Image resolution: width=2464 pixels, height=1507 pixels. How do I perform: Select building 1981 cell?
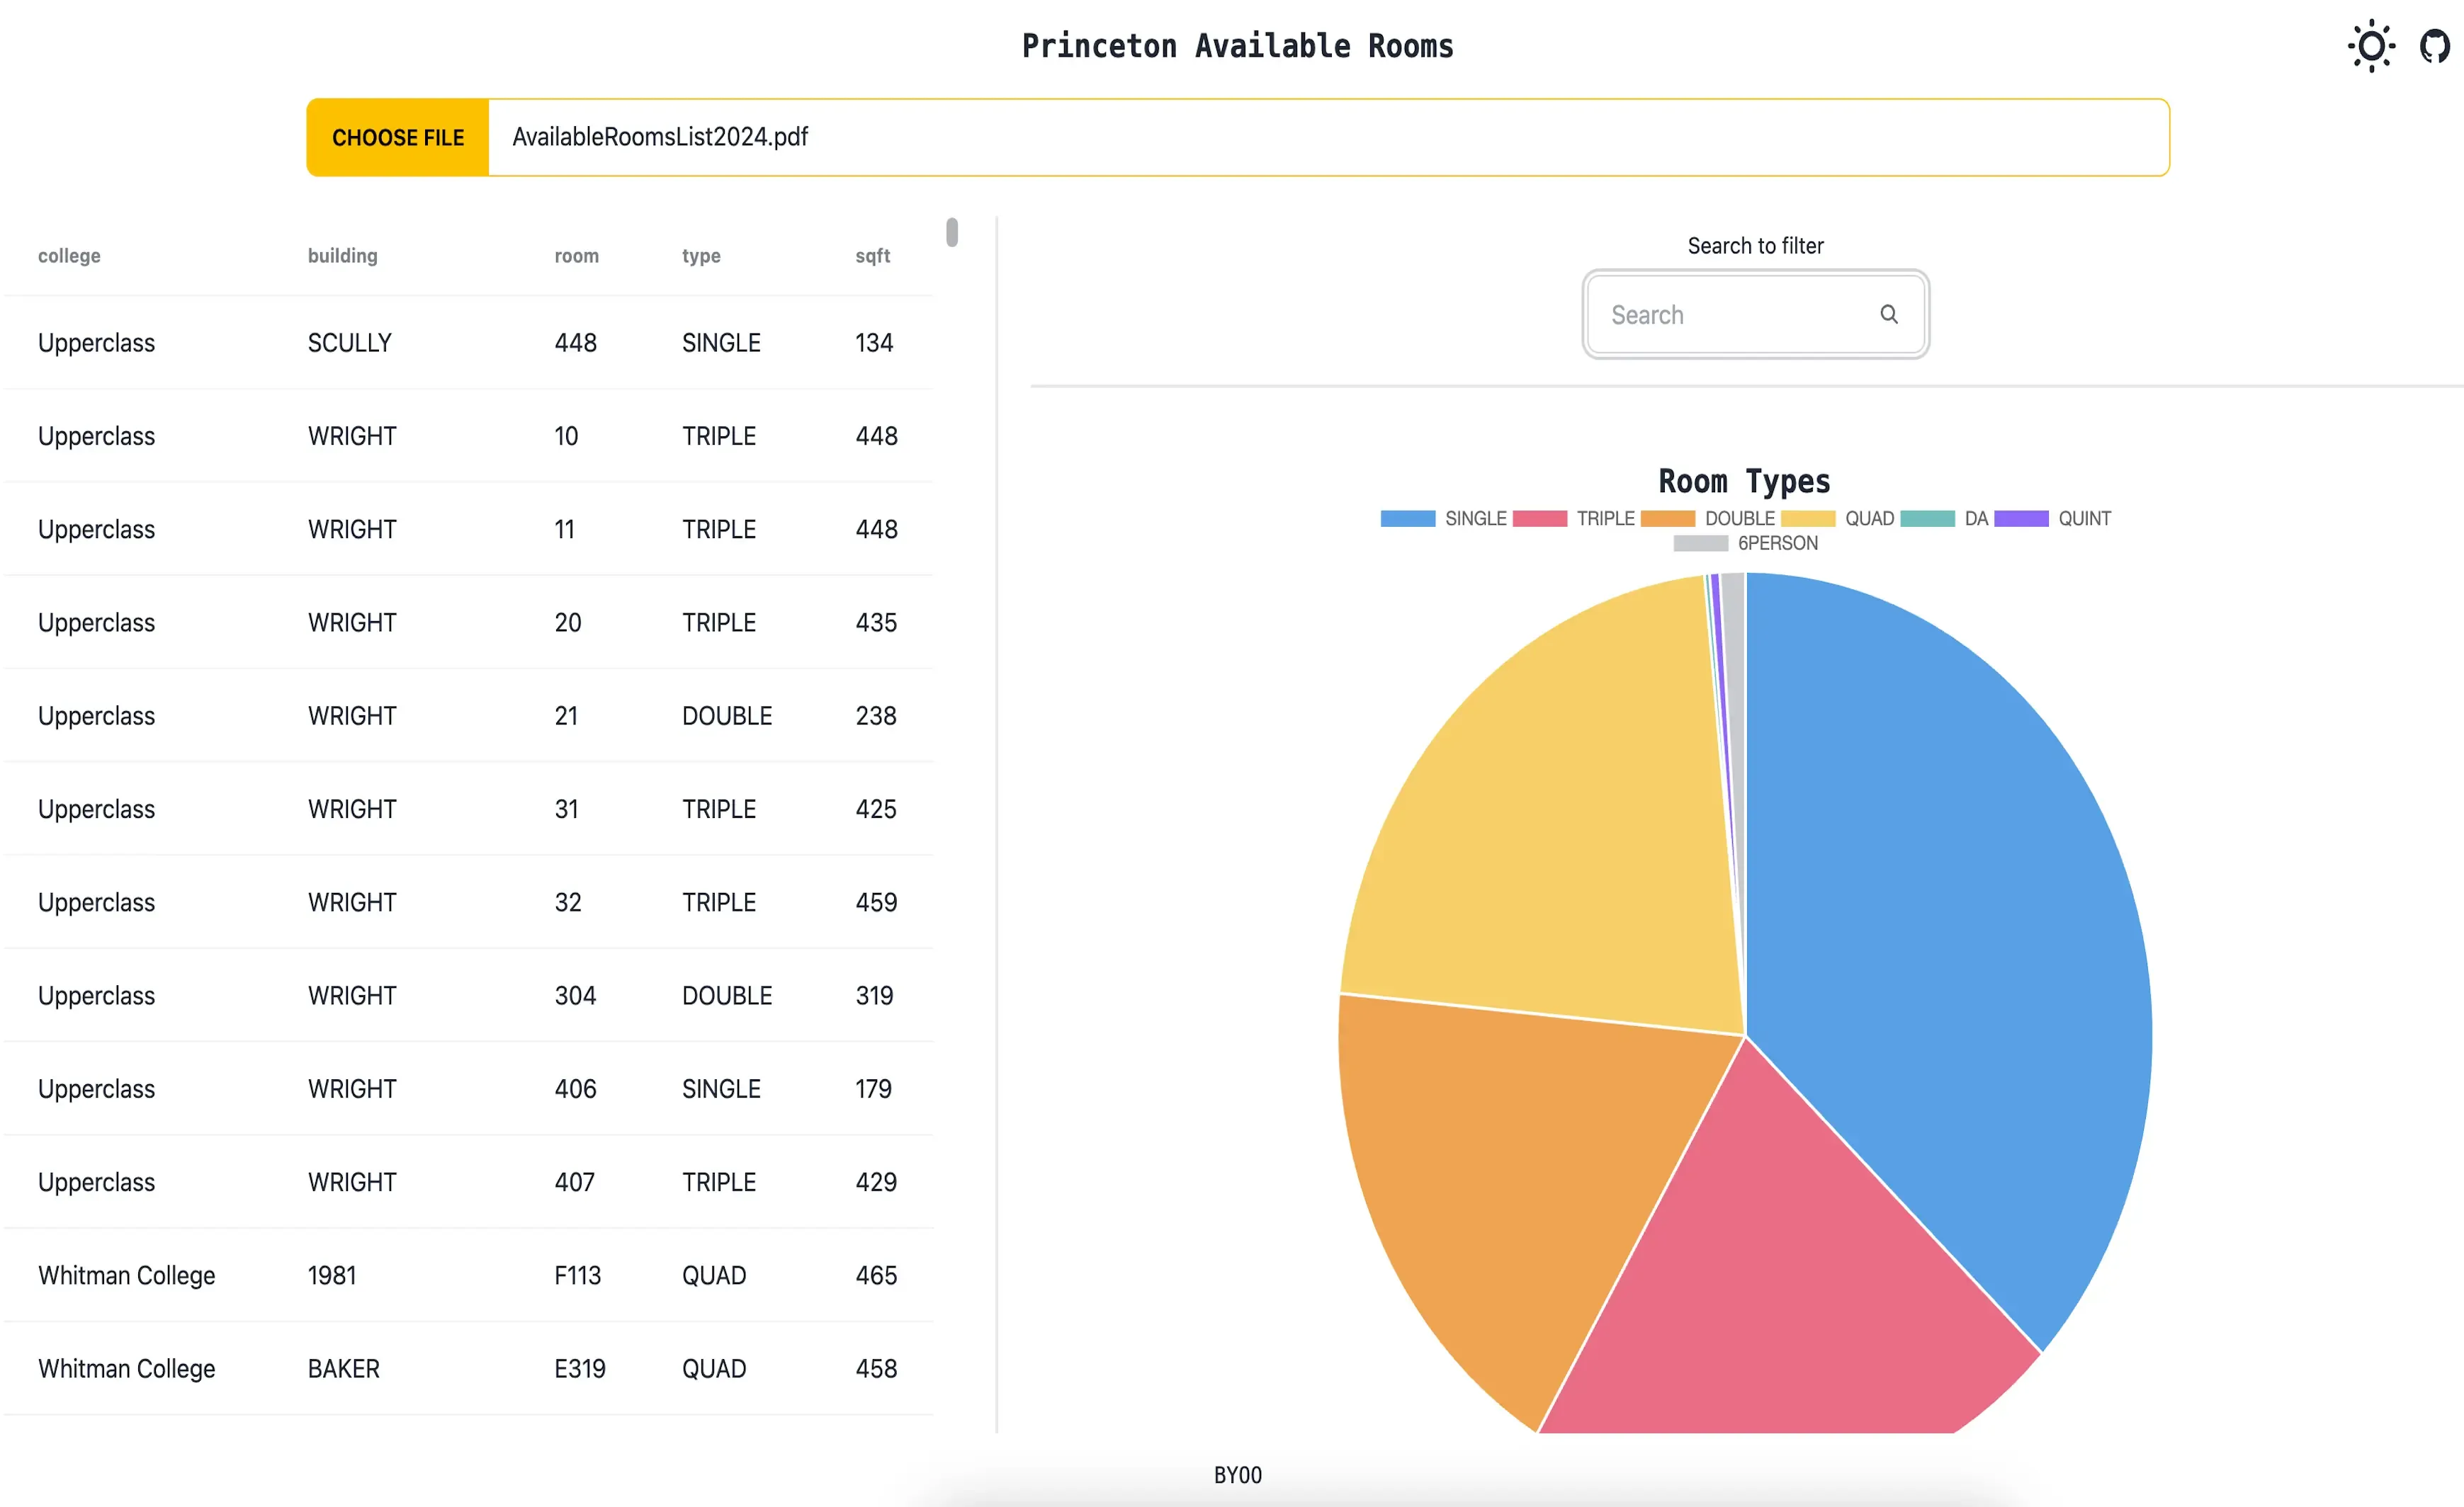[x=332, y=1275]
